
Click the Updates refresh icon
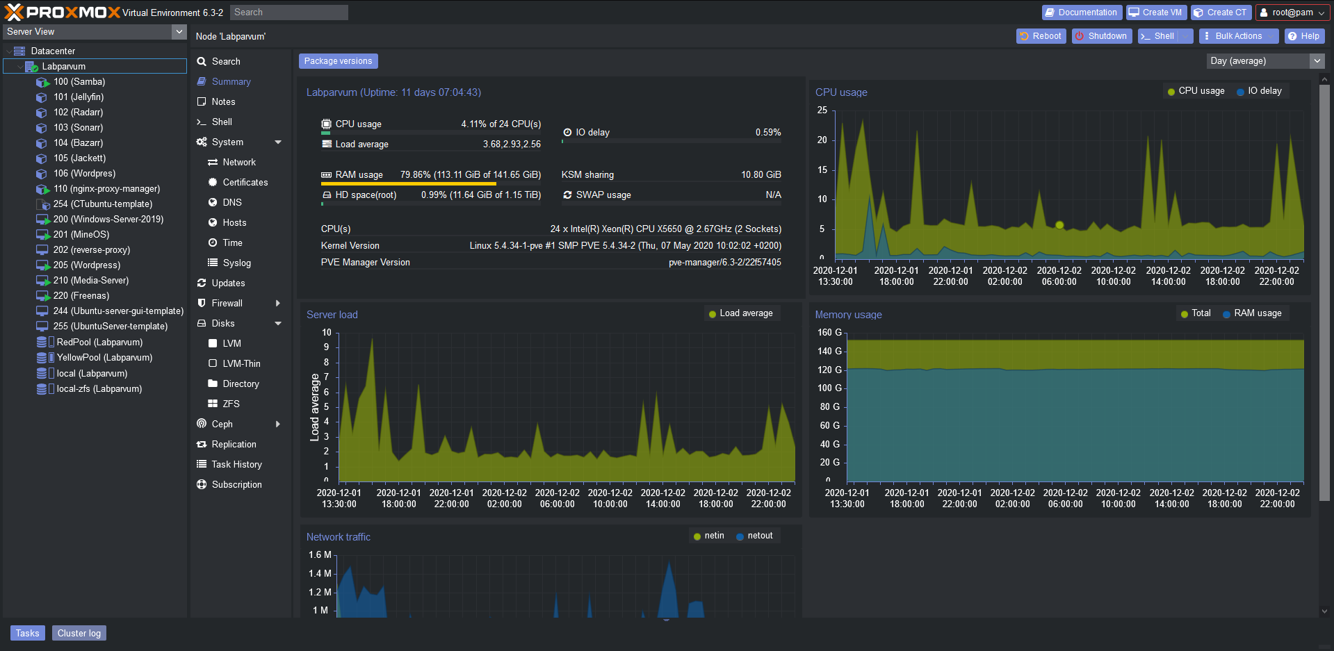[x=202, y=283]
